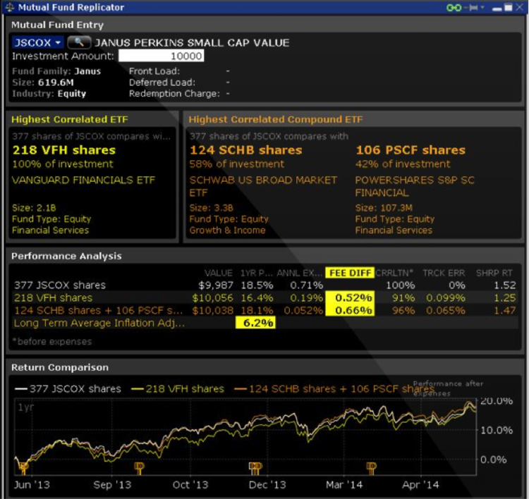
Task: Select the Long Term Average Inflation Adj row
Action: click(264, 323)
